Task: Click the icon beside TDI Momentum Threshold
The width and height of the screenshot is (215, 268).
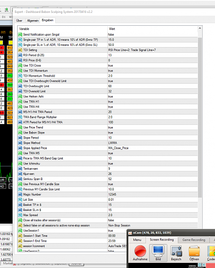Action: click(x=20, y=76)
